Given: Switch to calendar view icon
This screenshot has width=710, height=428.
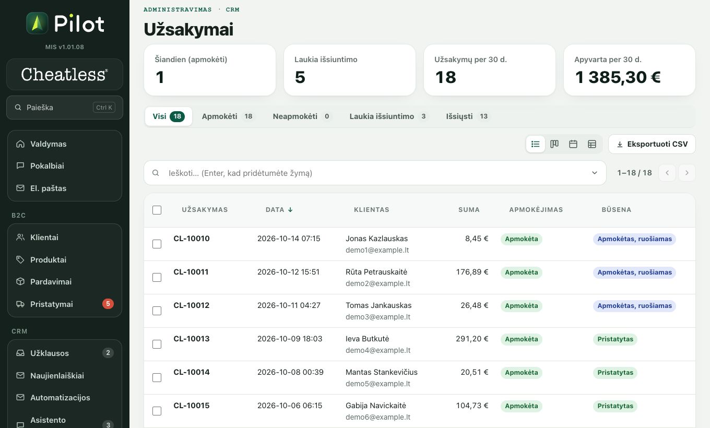Looking at the screenshot, I should 573,144.
